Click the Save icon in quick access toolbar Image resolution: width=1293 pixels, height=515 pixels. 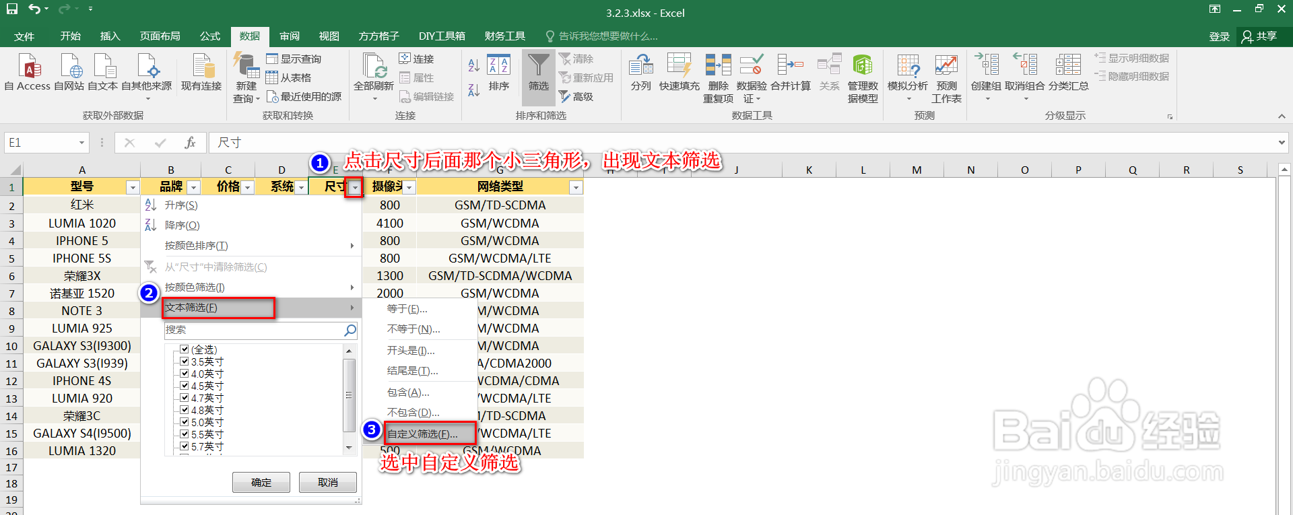[x=12, y=9]
